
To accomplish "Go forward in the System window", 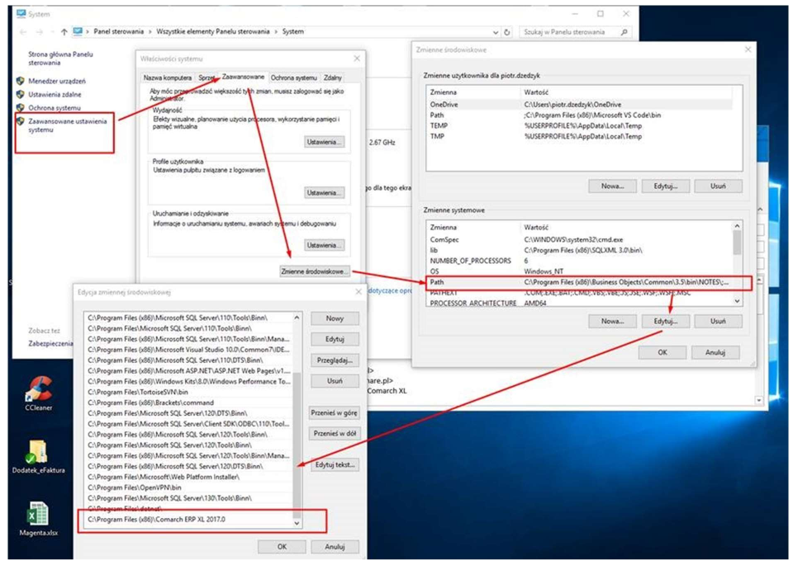I will click(x=40, y=32).
